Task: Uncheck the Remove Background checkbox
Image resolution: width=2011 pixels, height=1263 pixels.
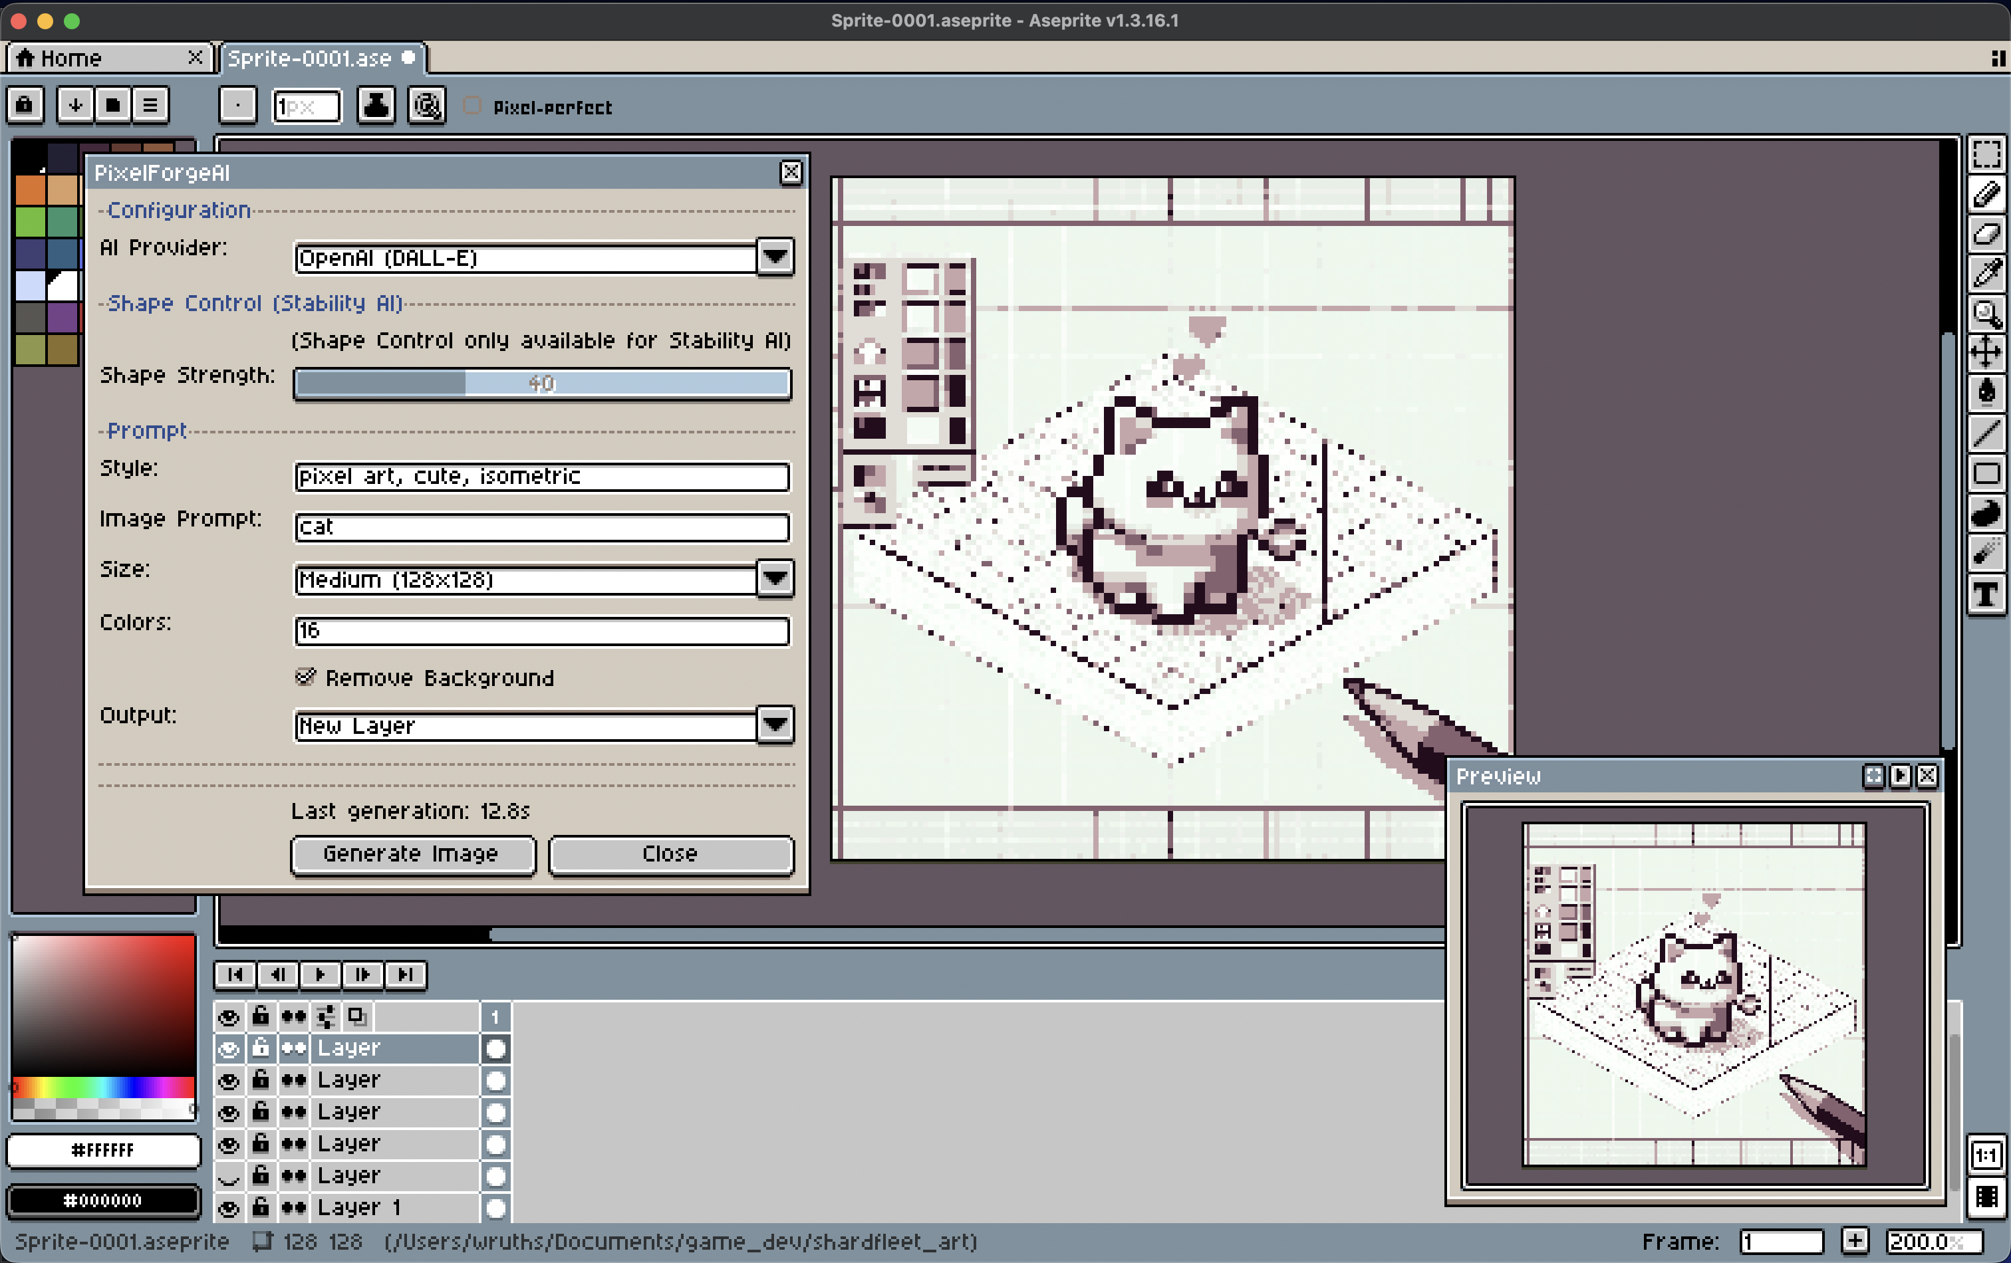Action: coord(306,677)
